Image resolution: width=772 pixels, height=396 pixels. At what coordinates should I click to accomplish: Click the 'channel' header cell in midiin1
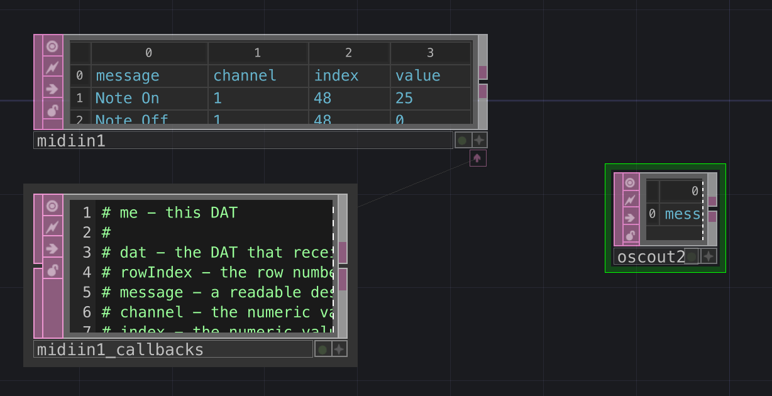click(x=258, y=76)
